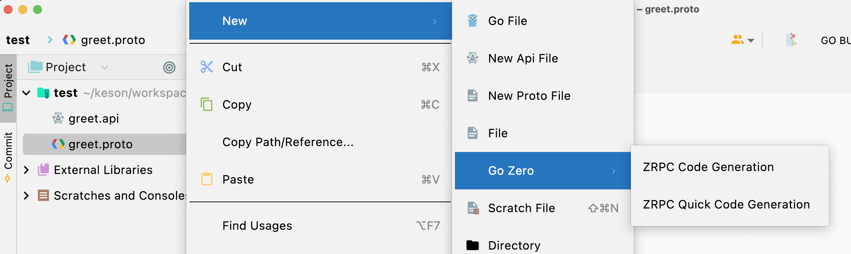Click the New Api File gopher icon
The image size is (851, 254).
(473, 58)
